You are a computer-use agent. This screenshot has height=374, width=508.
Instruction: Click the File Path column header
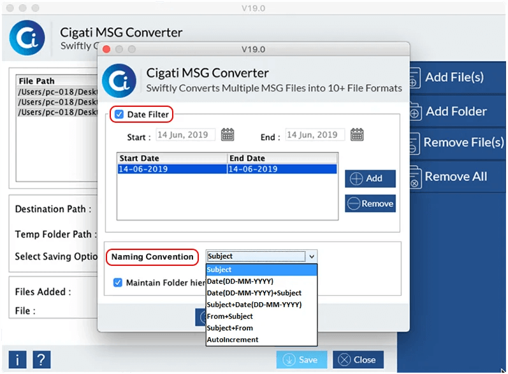pos(57,81)
